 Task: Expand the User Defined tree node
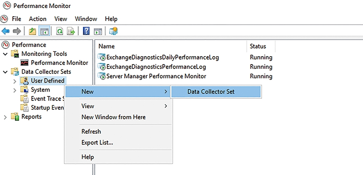pos(15,81)
